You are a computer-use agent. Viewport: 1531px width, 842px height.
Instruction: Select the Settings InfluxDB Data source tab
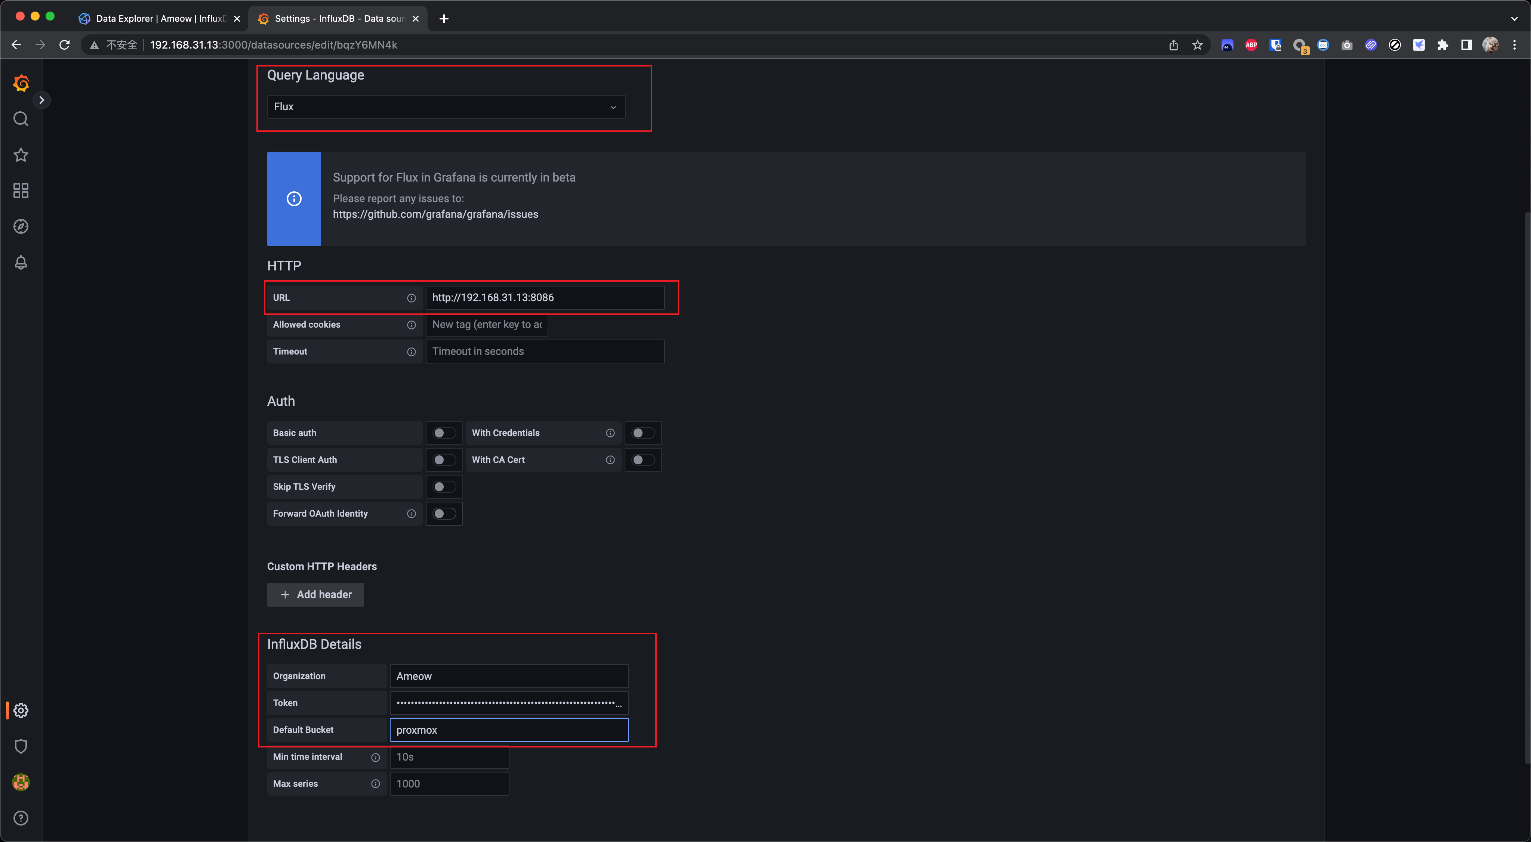pos(338,18)
